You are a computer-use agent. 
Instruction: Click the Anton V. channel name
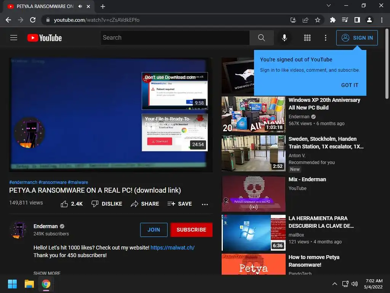(297, 156)
